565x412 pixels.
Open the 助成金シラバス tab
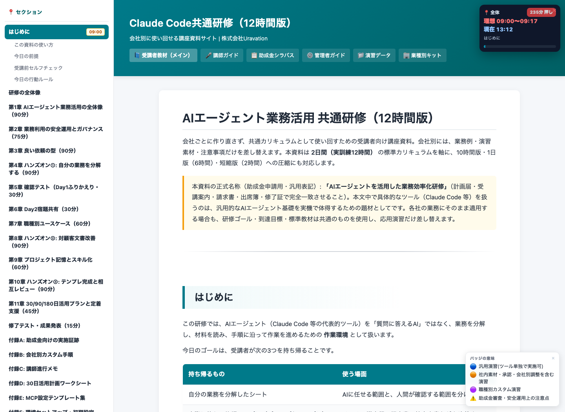coord(273,55)
